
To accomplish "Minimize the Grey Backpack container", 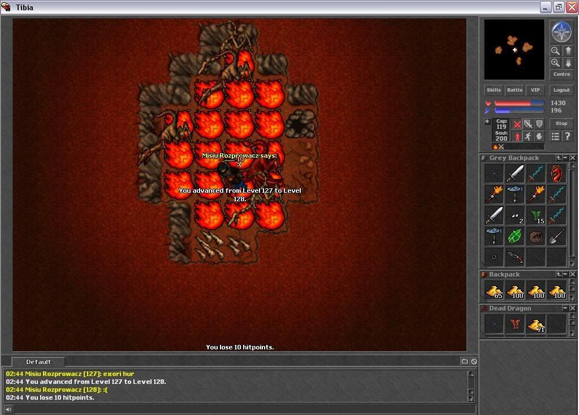I will [565, 158].
